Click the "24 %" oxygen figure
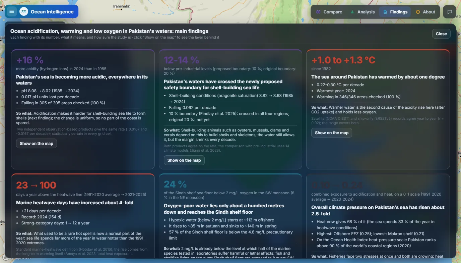The width and height of the screenshot is (461, 263). (175, 184)
